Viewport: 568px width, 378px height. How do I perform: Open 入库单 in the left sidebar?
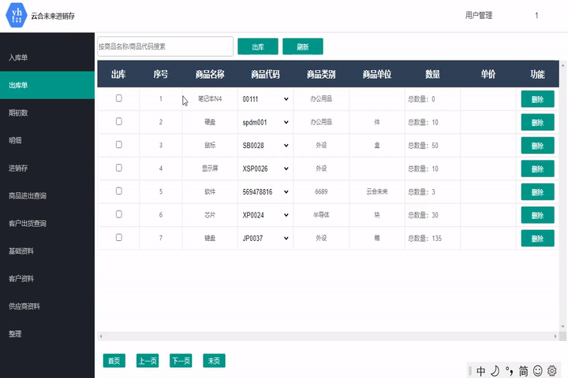pos(47,58)
